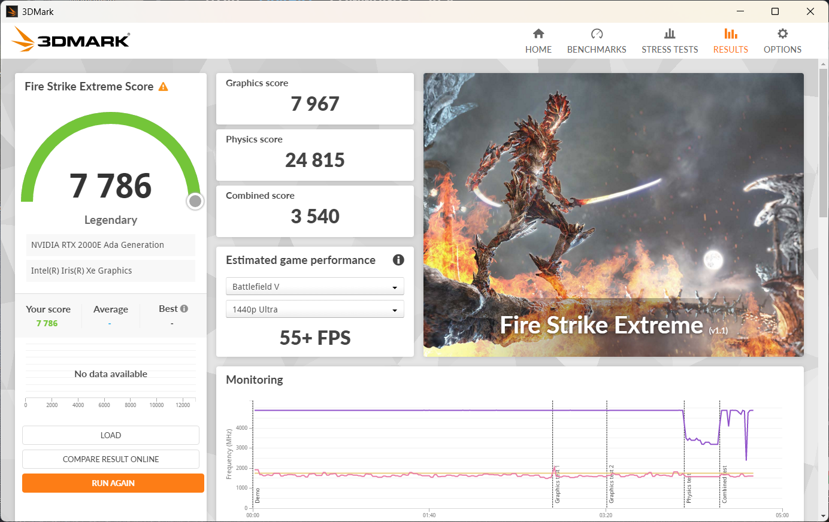This screenshot has height=522, width=829.
Task: Click COMPARE RESULT ONLINE button
Action: coord(111,459)
